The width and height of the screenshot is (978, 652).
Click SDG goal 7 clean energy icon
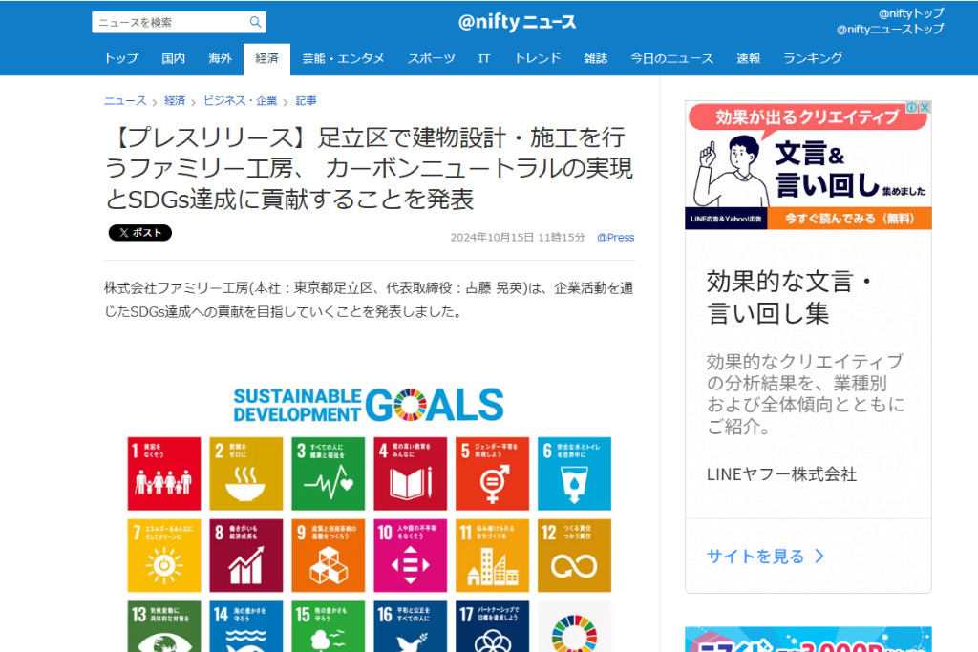pos(164,556)
